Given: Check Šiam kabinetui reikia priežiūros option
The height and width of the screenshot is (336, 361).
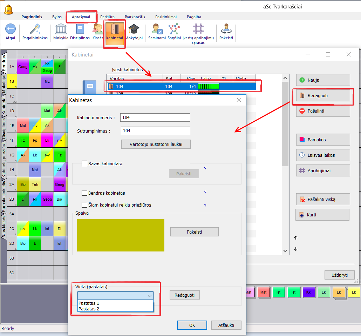Looking at the screenshot, I should click(84, 205).
